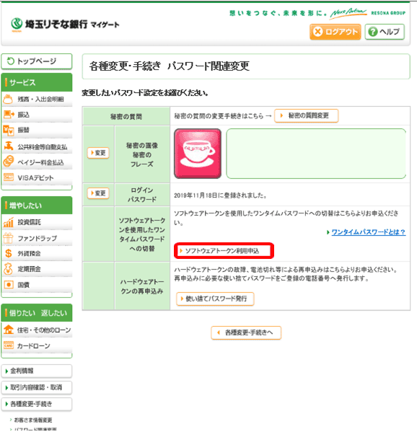417x432 pixels.
Task: Open お客さま情報変更 sub-link
Action: (x=33, y=420)
